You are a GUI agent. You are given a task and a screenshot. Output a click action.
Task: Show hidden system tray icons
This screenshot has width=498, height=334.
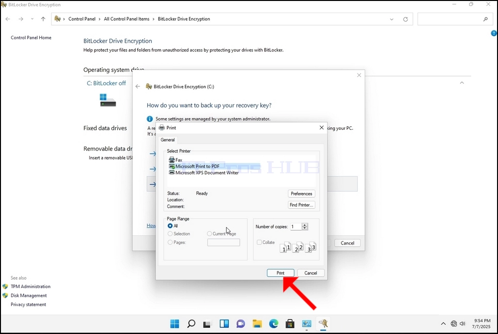[443, 324]
